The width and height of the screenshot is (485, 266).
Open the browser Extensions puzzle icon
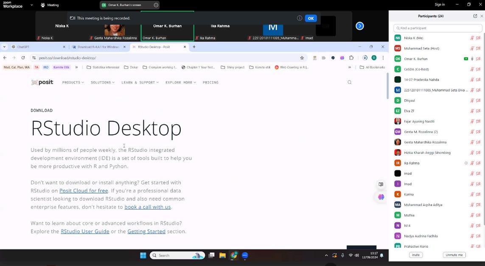(x=351, y=58)
